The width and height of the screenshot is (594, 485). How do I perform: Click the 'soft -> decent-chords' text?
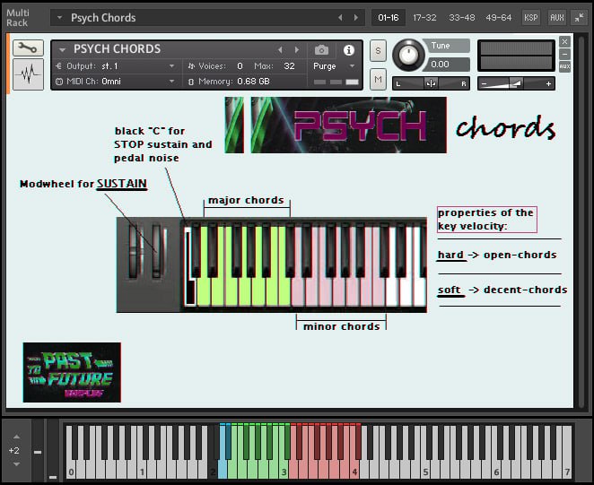[502, 290]
